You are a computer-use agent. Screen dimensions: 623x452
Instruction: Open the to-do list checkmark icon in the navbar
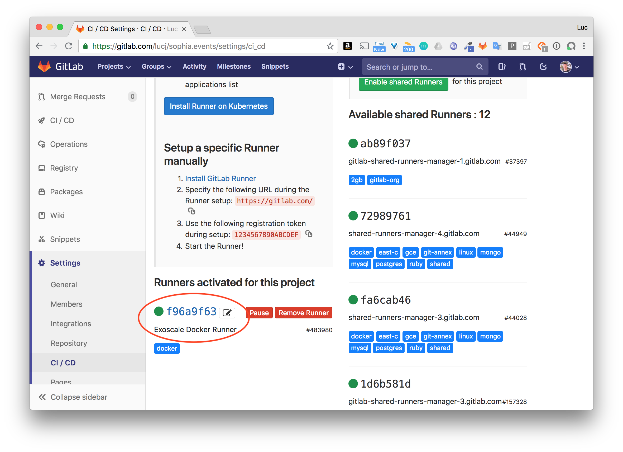click(x=543, y=67)
